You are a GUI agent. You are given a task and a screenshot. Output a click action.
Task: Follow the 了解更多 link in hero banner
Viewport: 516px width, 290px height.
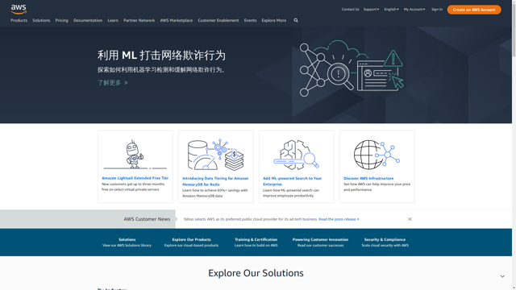pos(113,82)
